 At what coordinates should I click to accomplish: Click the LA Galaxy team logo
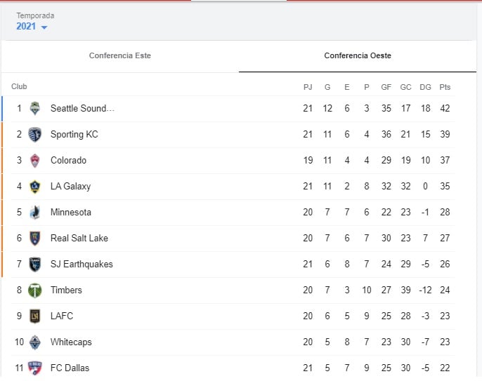coord(34,187)
